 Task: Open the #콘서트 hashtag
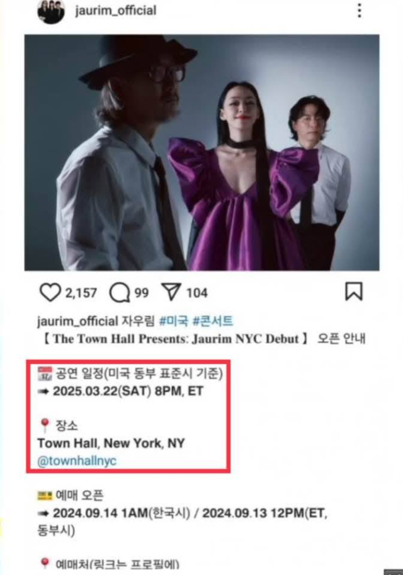point(213,321)
